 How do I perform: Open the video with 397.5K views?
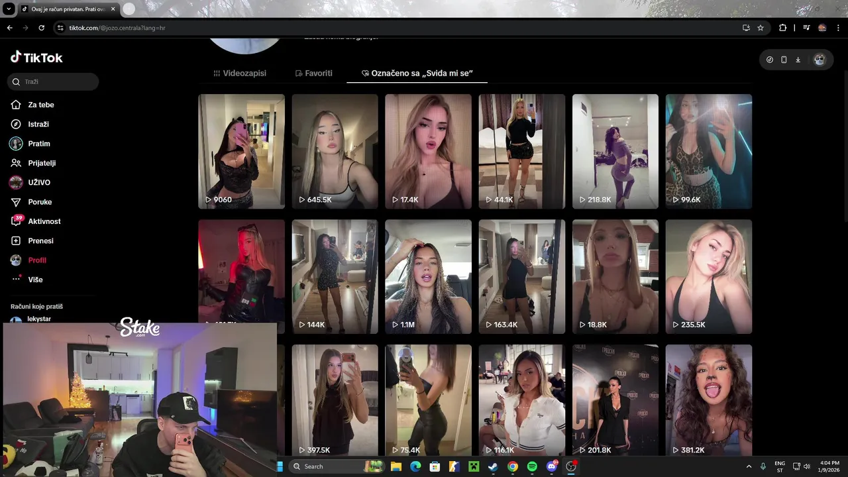click(335, 400)
